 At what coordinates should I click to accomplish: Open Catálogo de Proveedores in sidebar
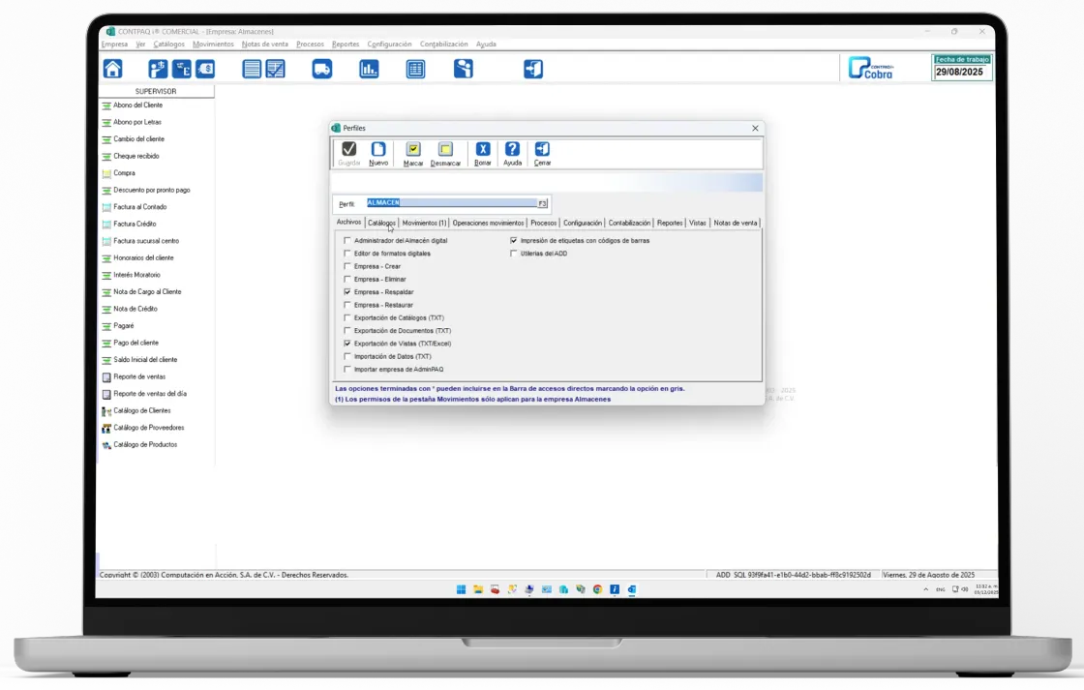pos(149,428)
